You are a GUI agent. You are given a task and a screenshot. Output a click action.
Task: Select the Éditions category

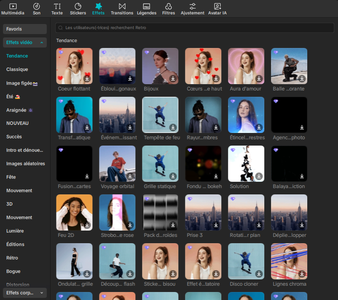[15, 244]
